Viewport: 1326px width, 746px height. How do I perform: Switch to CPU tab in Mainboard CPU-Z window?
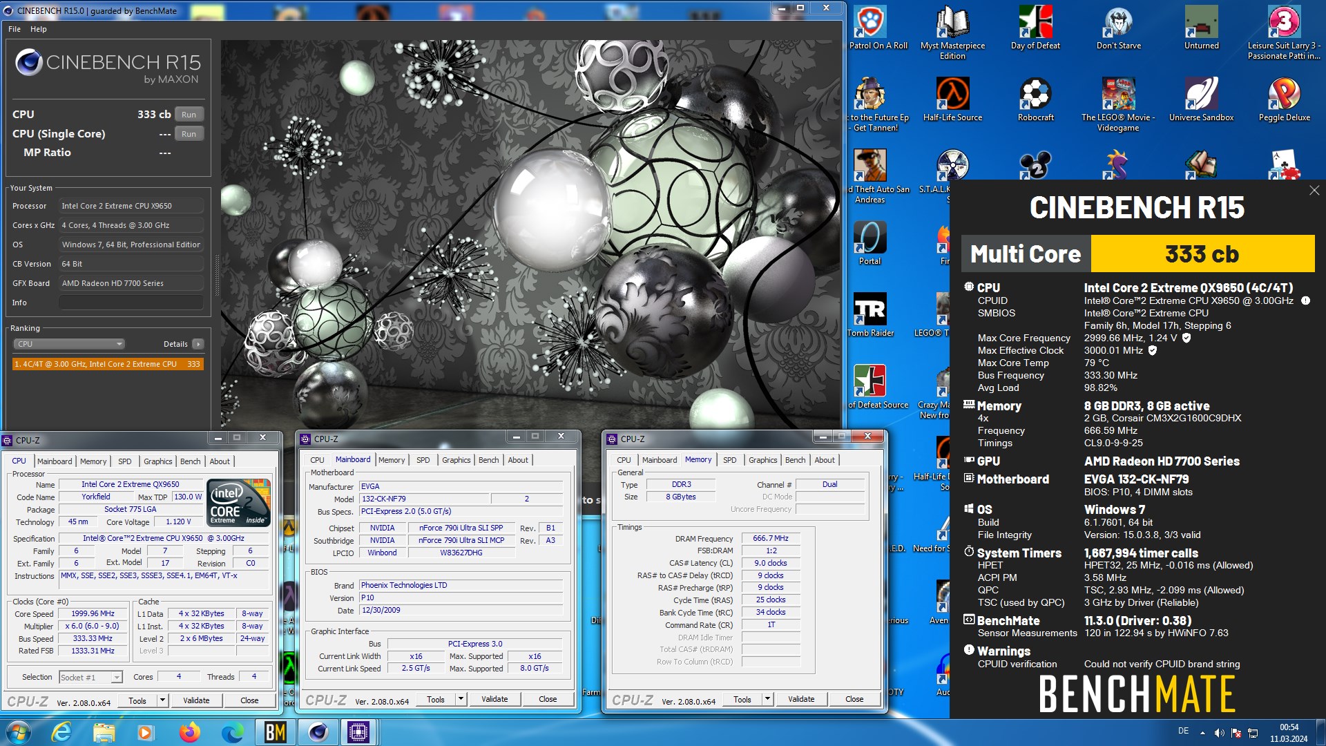[x=318, y=460]
